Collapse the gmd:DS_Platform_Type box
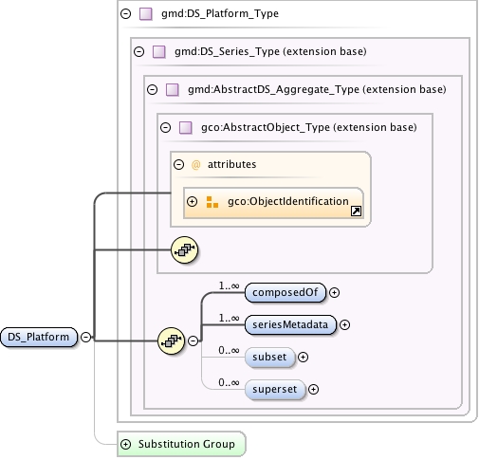 click(x=126, y=14)
